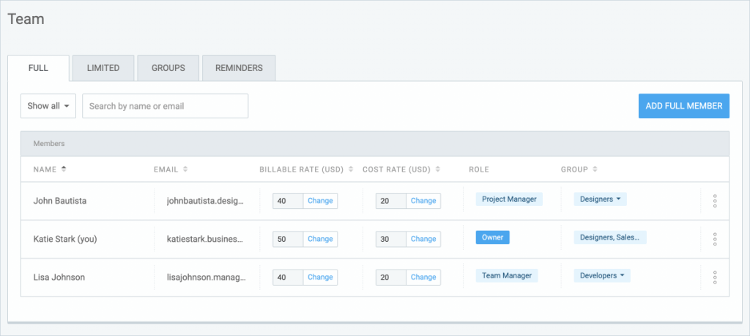750x336 pixels.
Task: Expand the Show all filter dropdown
Action: pos(48,106)
